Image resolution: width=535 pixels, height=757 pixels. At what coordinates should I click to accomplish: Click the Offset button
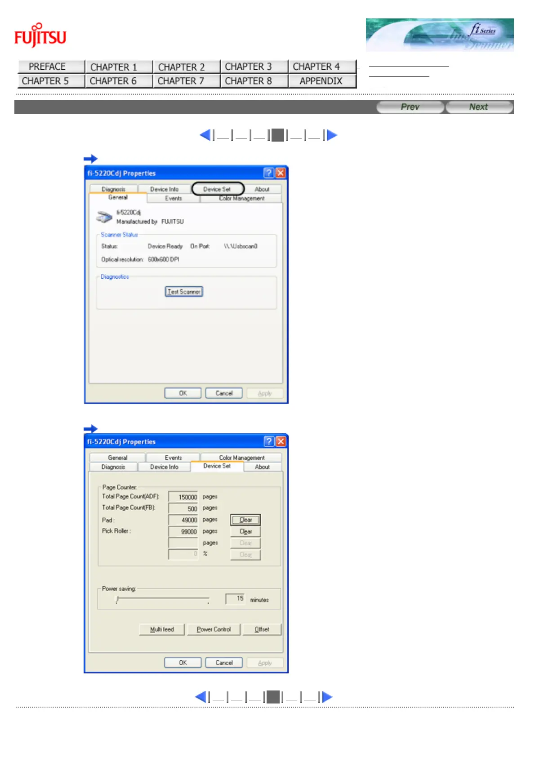tap(262, 629)
